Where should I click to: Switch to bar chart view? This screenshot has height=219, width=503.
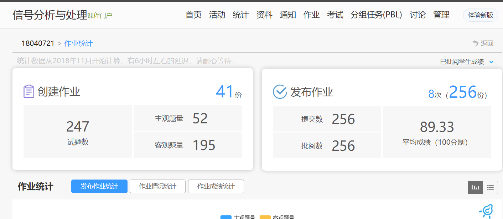click(475, 187)
